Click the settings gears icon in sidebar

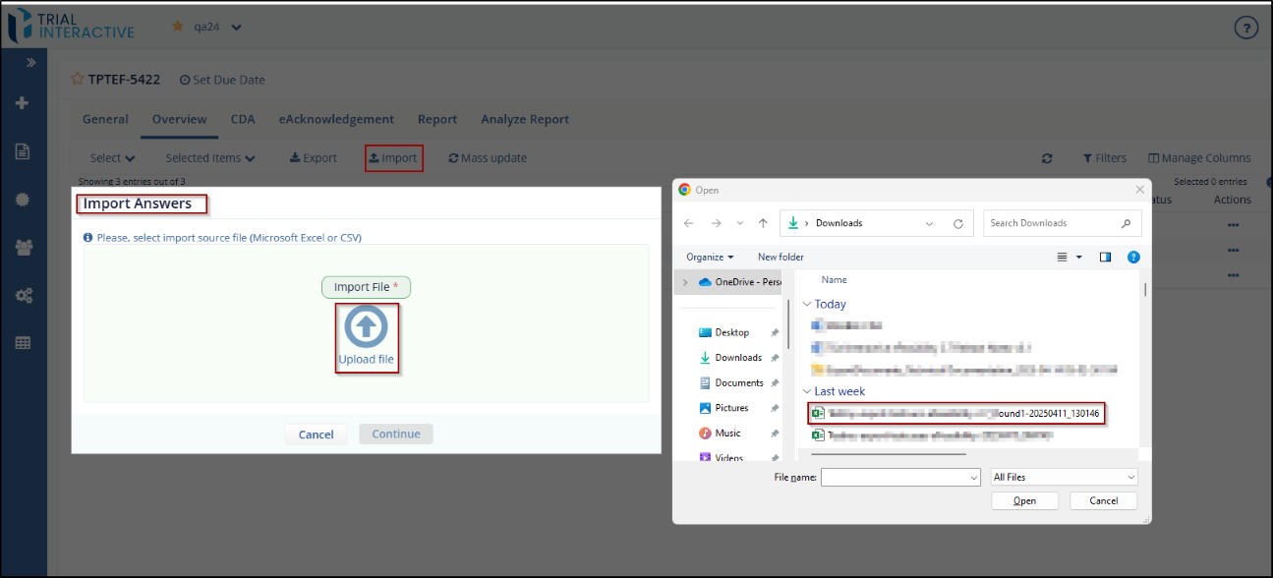[x=23, y=295]
